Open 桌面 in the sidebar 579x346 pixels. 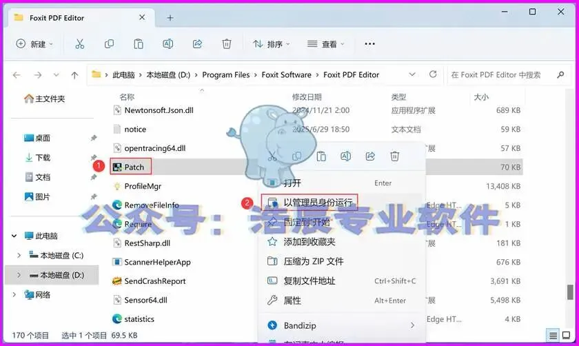(x=37, y=138)
